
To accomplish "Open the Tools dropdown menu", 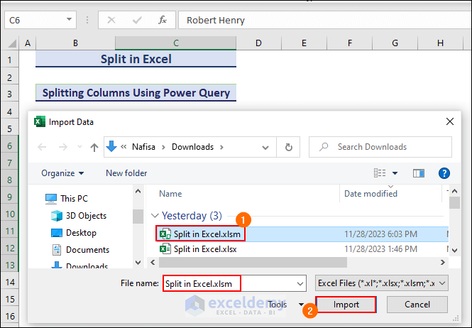I will coord(285,305).
